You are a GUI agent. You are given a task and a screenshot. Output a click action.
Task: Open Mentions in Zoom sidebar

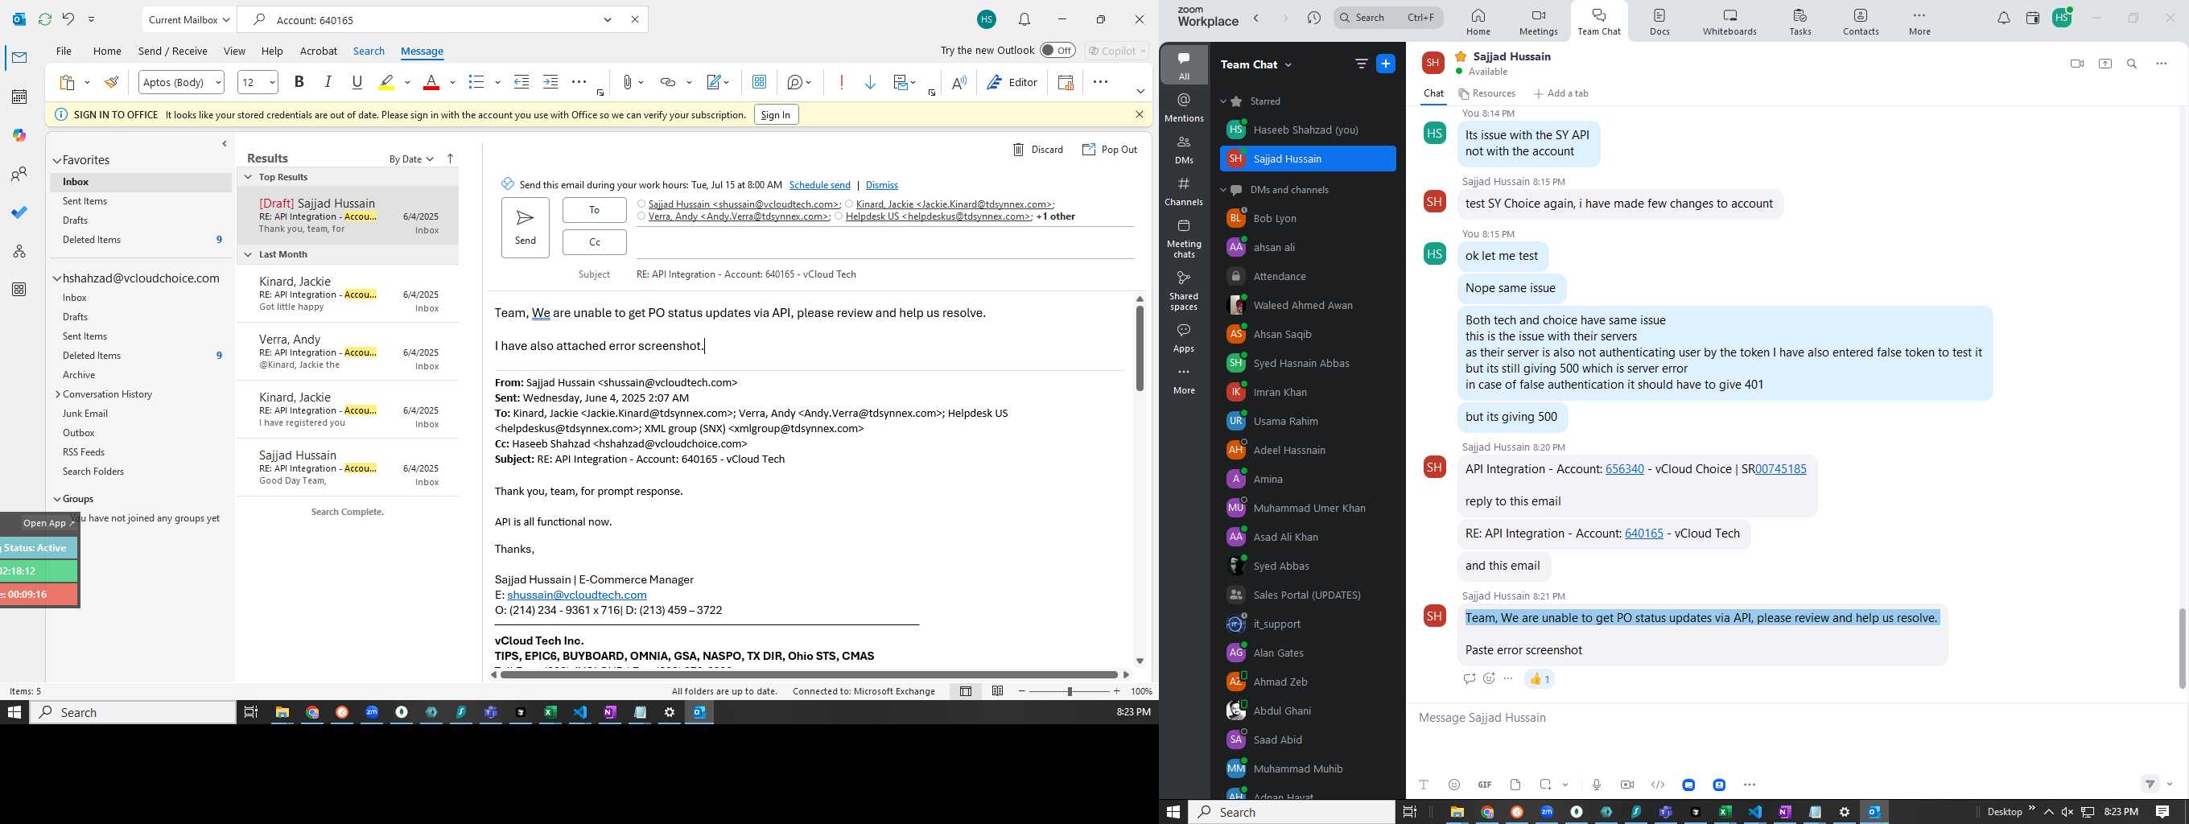point(1184,108)
